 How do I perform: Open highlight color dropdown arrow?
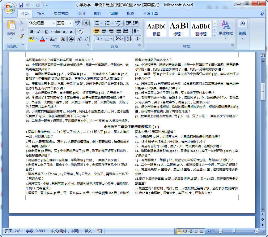[36, 39]
